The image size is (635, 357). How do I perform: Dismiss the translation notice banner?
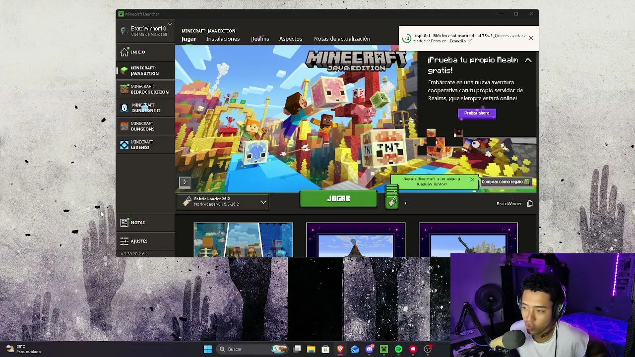click(x=531, y=38)
